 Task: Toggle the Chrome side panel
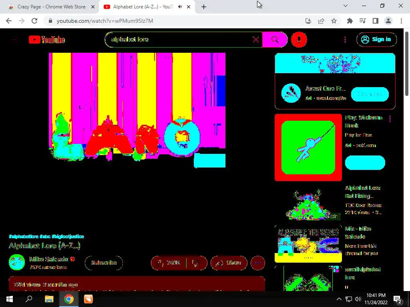pyautogui.click(x=376, y=21)
